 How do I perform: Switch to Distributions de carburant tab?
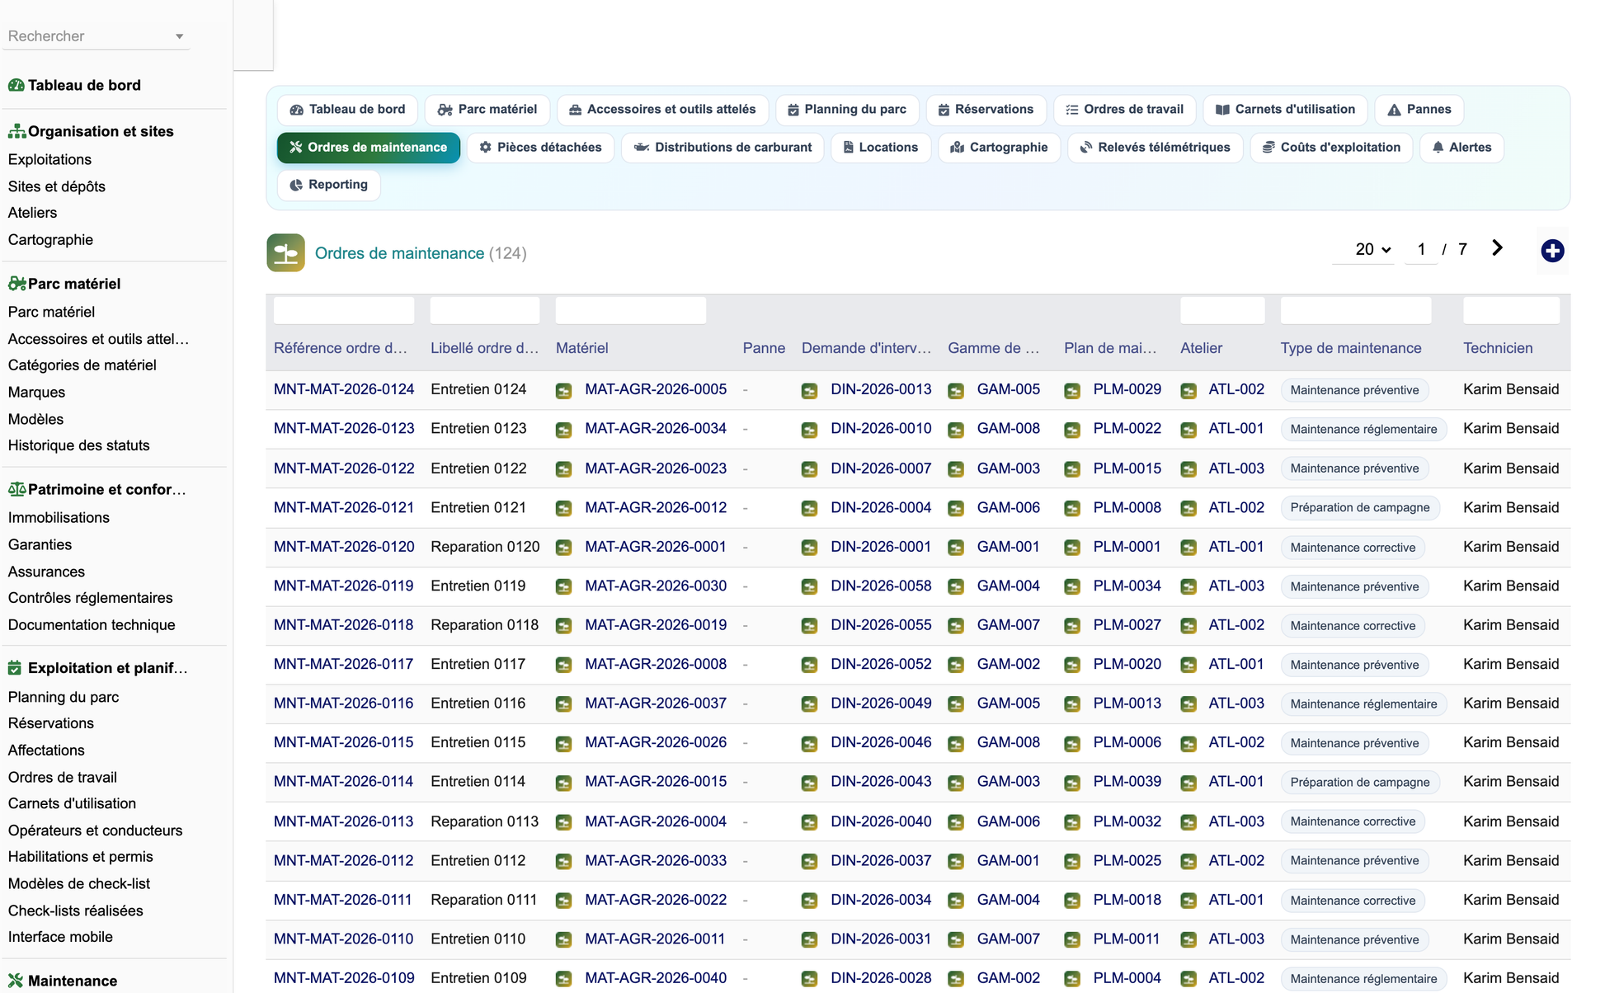click(x=722, y=148)
